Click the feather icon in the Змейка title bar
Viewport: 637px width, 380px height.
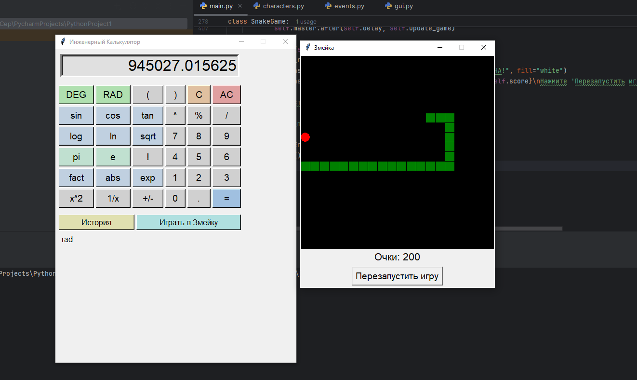point(308,47)
